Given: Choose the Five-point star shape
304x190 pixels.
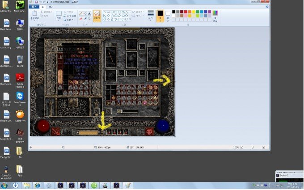Looking at the screenshot, I should coord(112,19).
